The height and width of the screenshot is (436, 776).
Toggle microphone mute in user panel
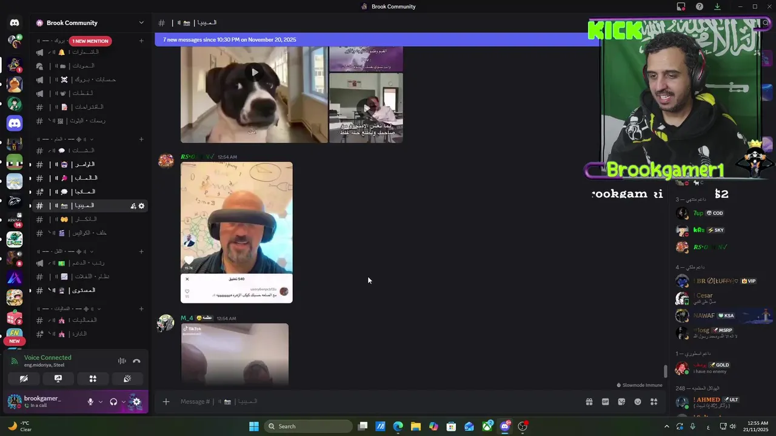pyautogui.click(x=90, y=401)
